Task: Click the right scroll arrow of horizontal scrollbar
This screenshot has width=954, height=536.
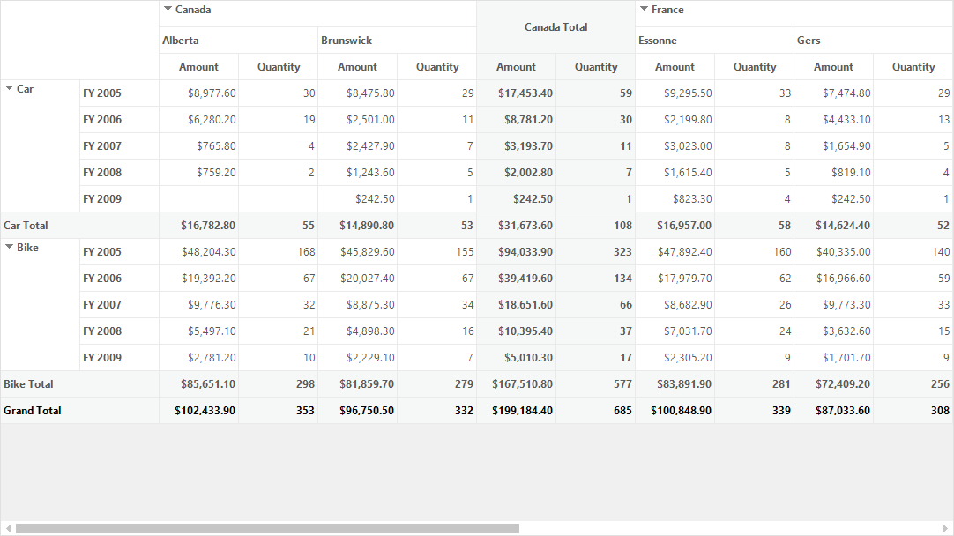Action: (945, 529)
